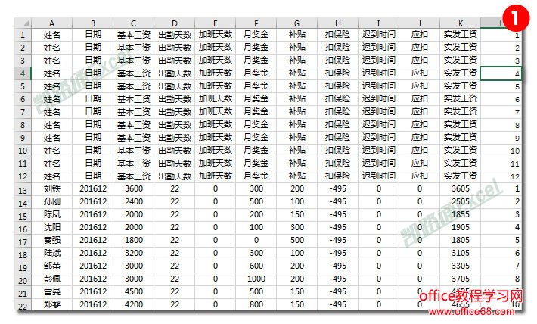Click 实发工资 cell in row 1
This screenshot has width=537, height=324.
tap(461, 35)
